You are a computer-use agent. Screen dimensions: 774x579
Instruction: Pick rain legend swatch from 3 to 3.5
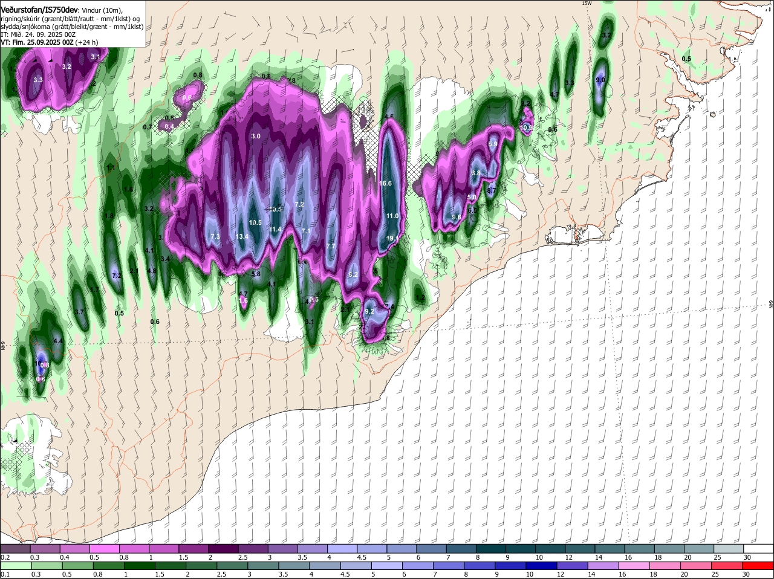pyautogui.click(x=264, y=566)
